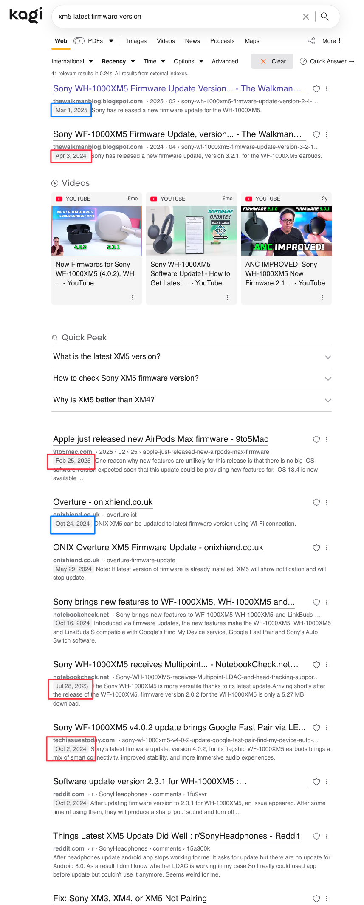
Task: Click the magnifier search icon
Action: [325, 17]
